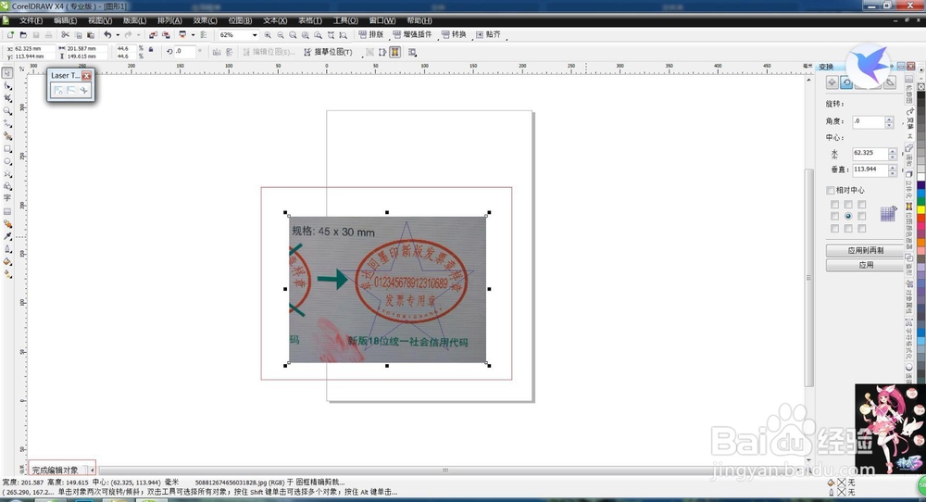Image resolution: width=926 pixels, height=502 pixels.
Task: Select the Eyedropper tool in toolbox
Action: pos(7,236)
